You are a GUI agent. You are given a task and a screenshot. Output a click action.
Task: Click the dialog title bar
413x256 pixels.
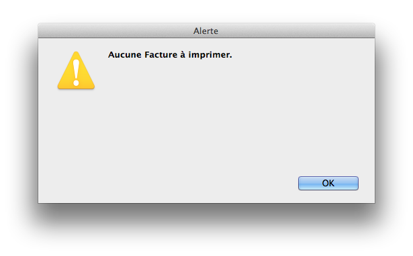[x=207, y=31]
